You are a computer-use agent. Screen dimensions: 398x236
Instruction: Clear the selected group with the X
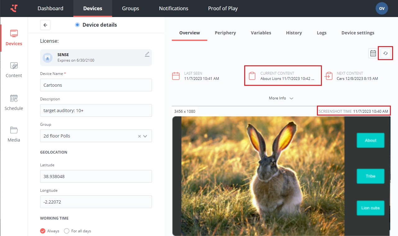(140, 136)
